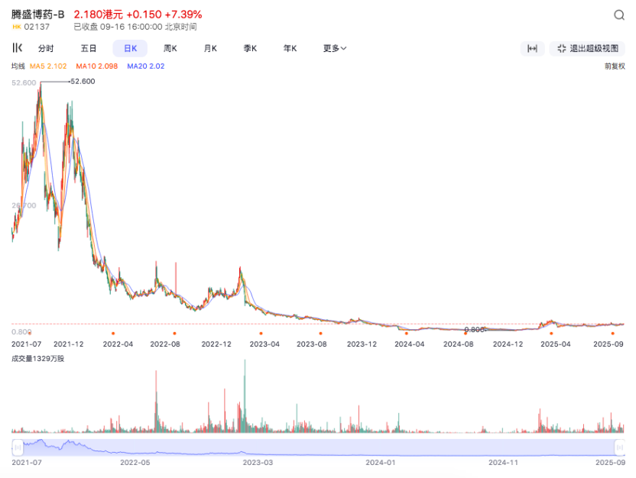Toggle the MA20 moving average indicator
Screen dimensions: 636x478
[x=145, y=66]
